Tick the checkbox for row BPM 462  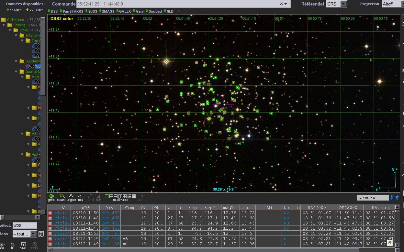point(50,223)
